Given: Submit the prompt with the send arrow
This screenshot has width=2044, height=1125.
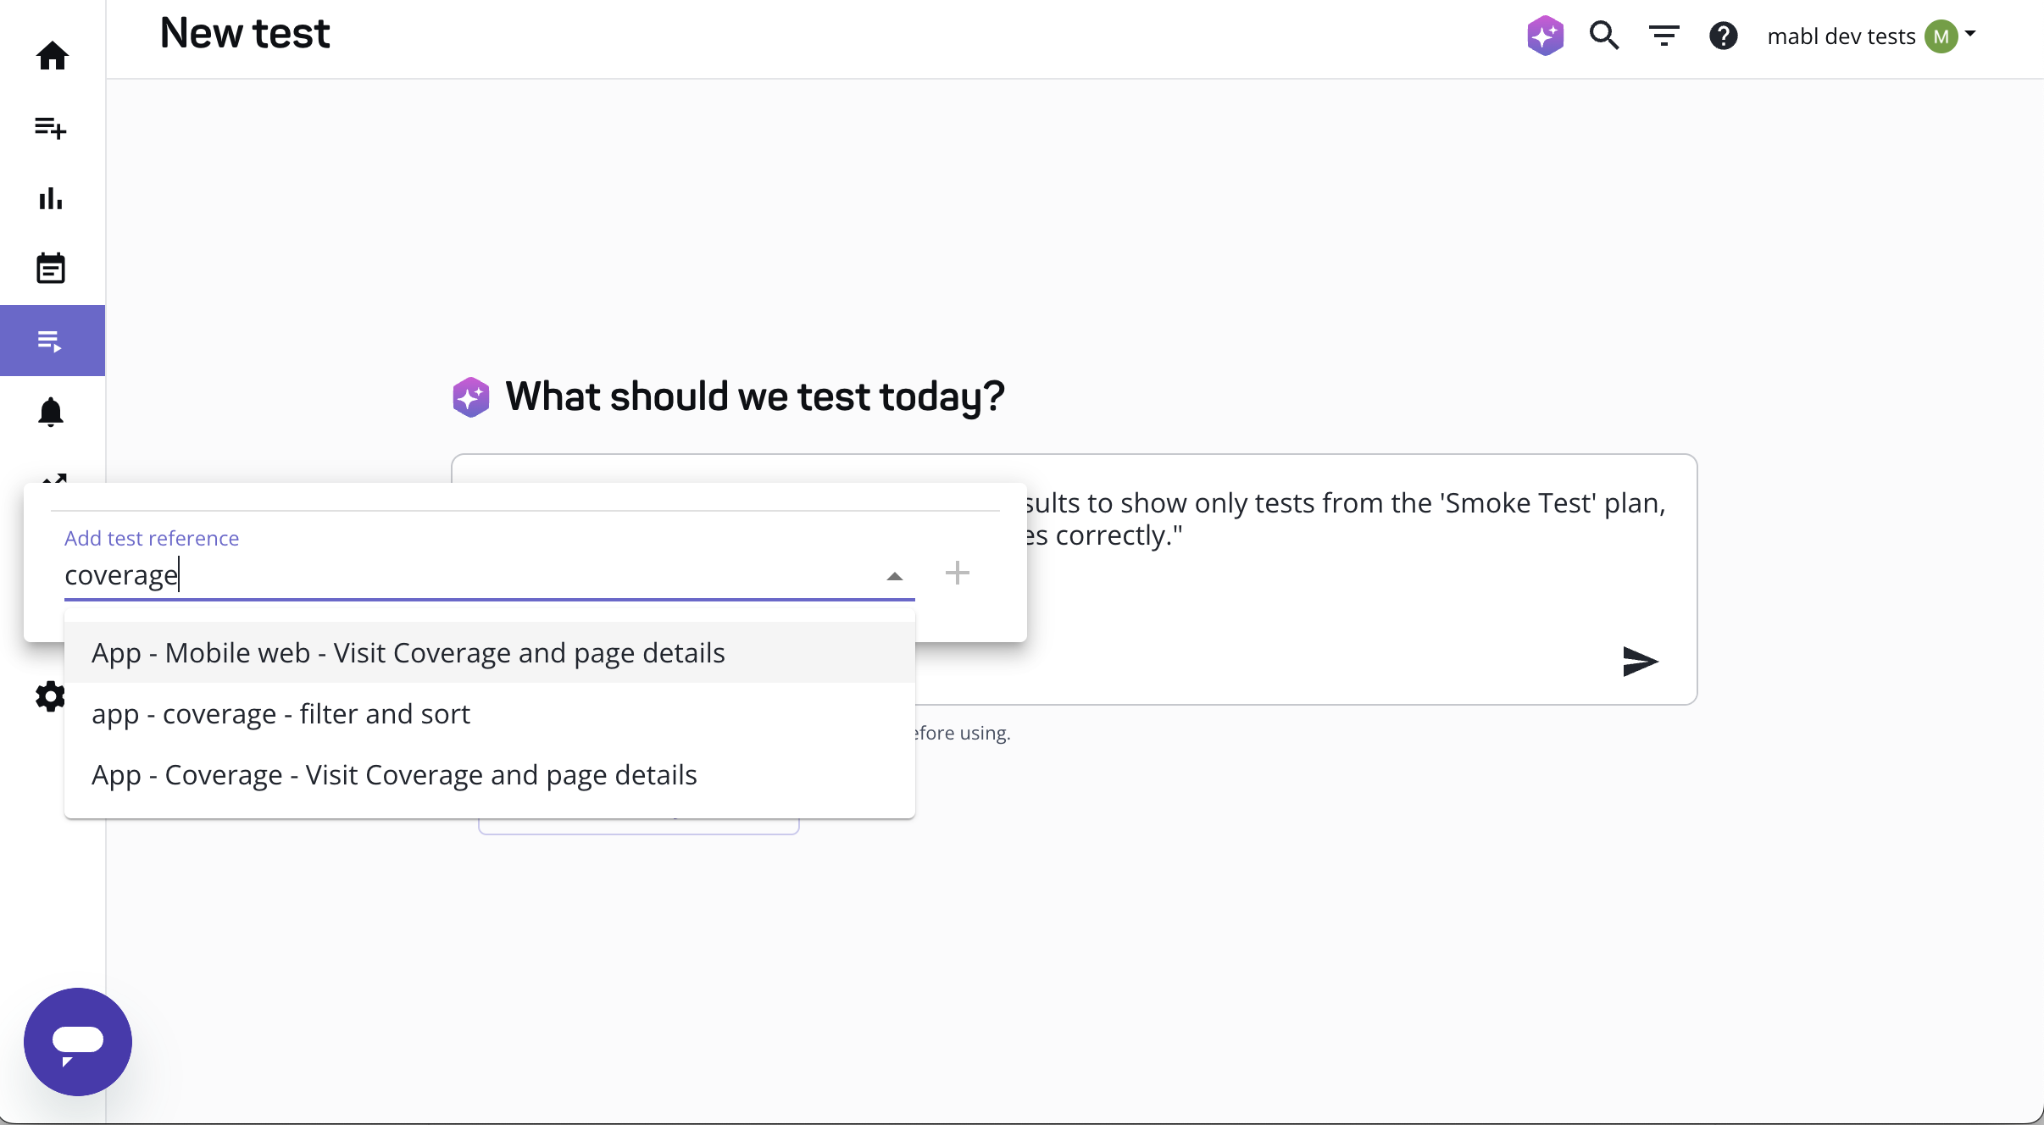Looking at the screenshot, I should click(1641, 662).
